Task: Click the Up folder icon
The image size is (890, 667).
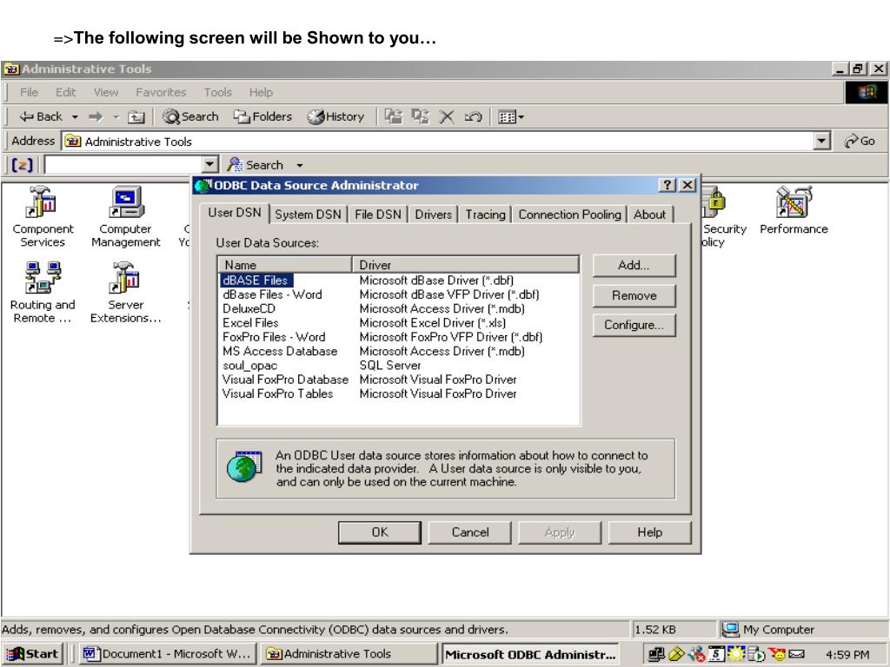Action: tap(136, 117)
